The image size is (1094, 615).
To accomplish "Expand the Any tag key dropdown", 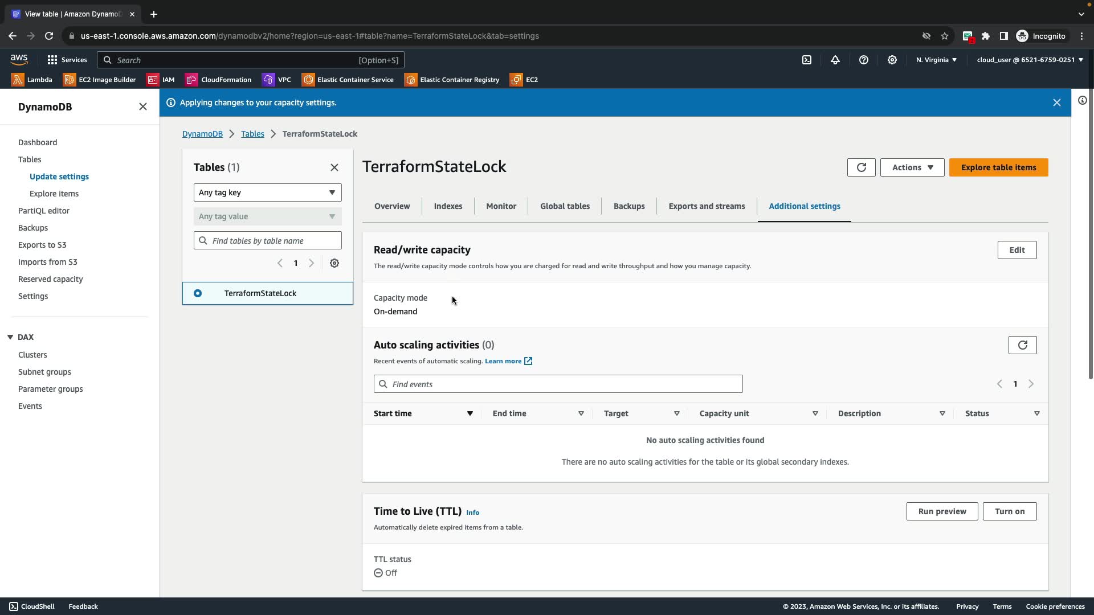I will pos(267,192).
